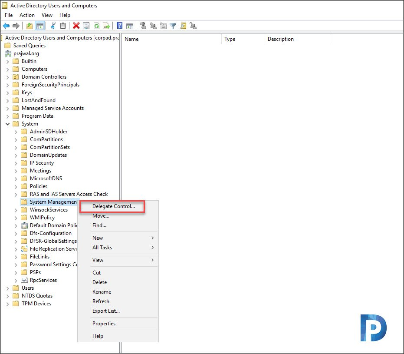
Task: Expand the TPM Devices container
Action: pos(7,304)
